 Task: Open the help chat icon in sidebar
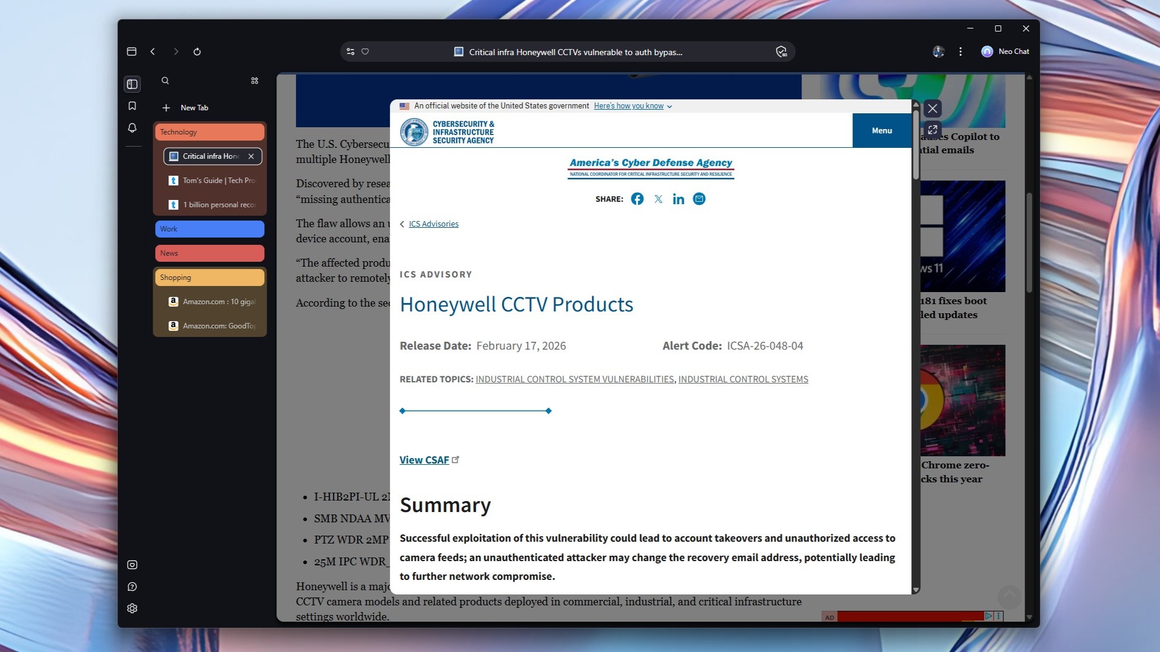(132, 586)
